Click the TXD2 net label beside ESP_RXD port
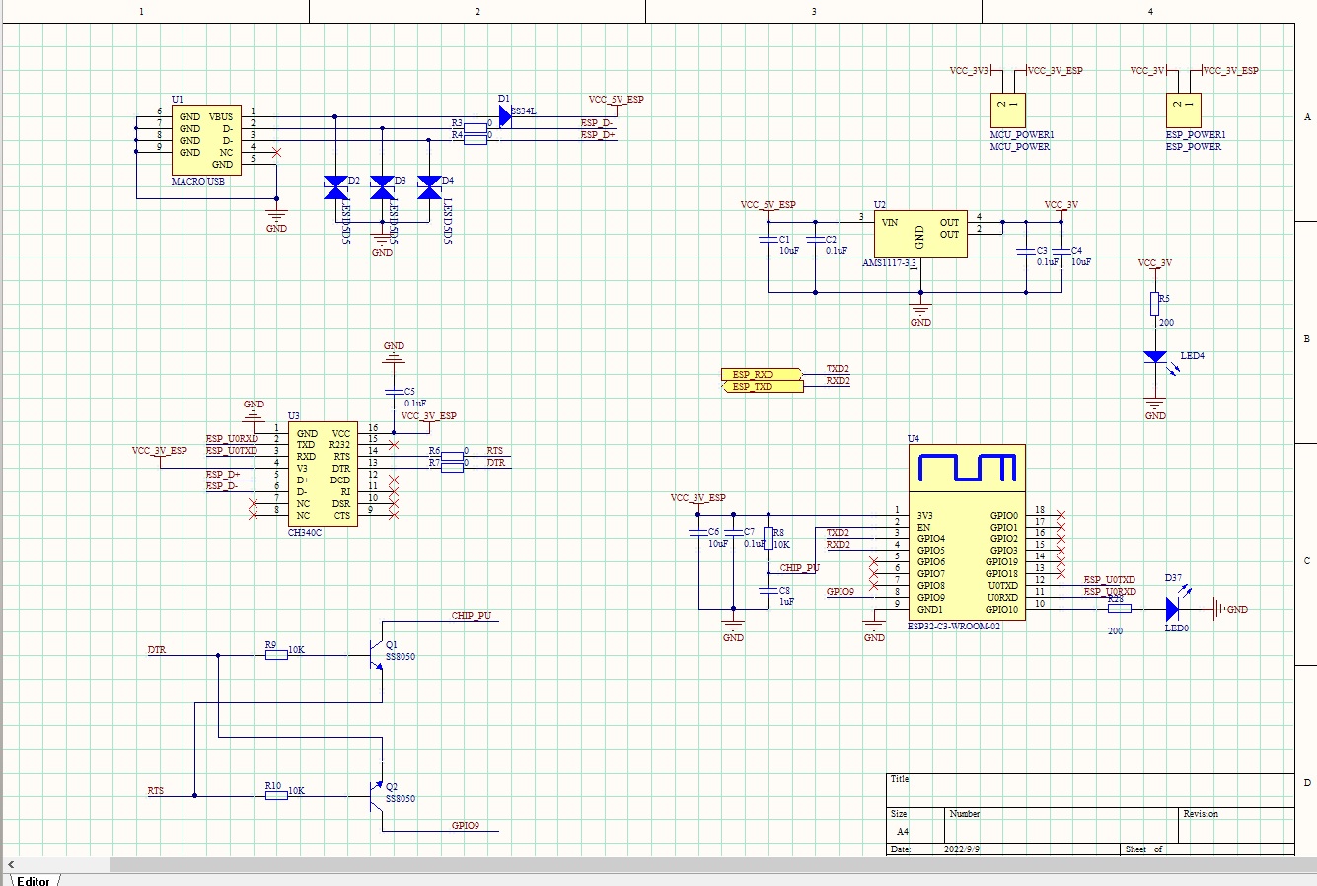The width and height of the screenshot is (1317, 886). pyautogui.click(x=838, y=368)
